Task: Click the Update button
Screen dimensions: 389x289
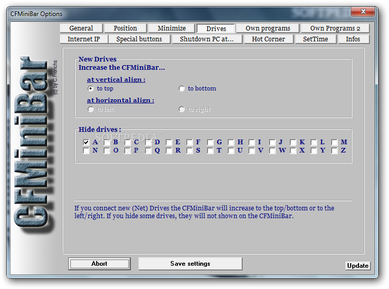Action: (x=357, y=266)
